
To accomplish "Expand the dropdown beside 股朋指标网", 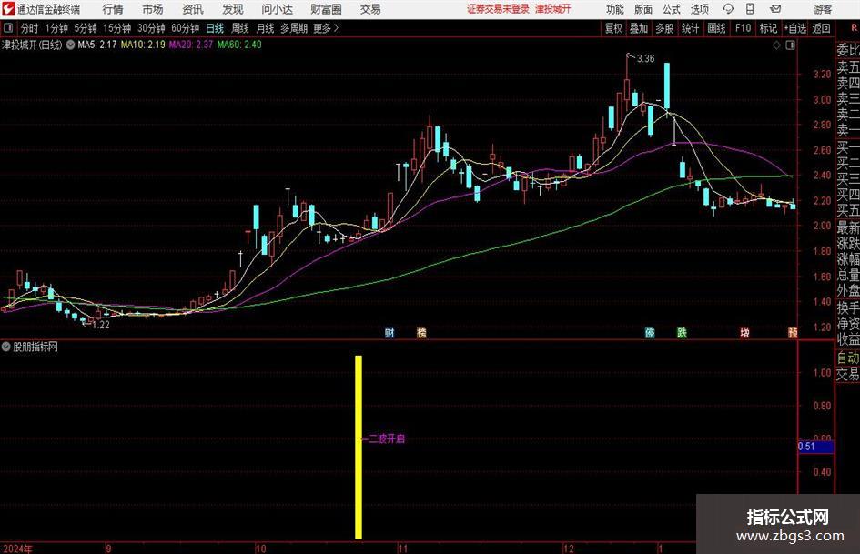I will (6, 347).
